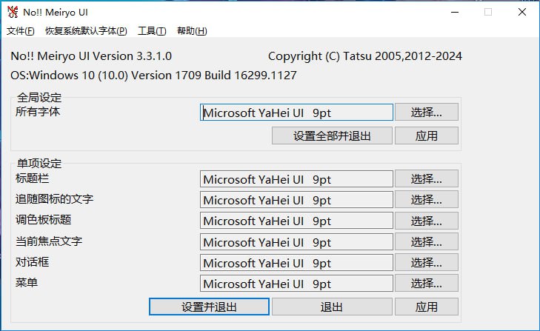Click 应用 button in 全局设定 group
Screen dimensions: 540x331
pos(427,136)
